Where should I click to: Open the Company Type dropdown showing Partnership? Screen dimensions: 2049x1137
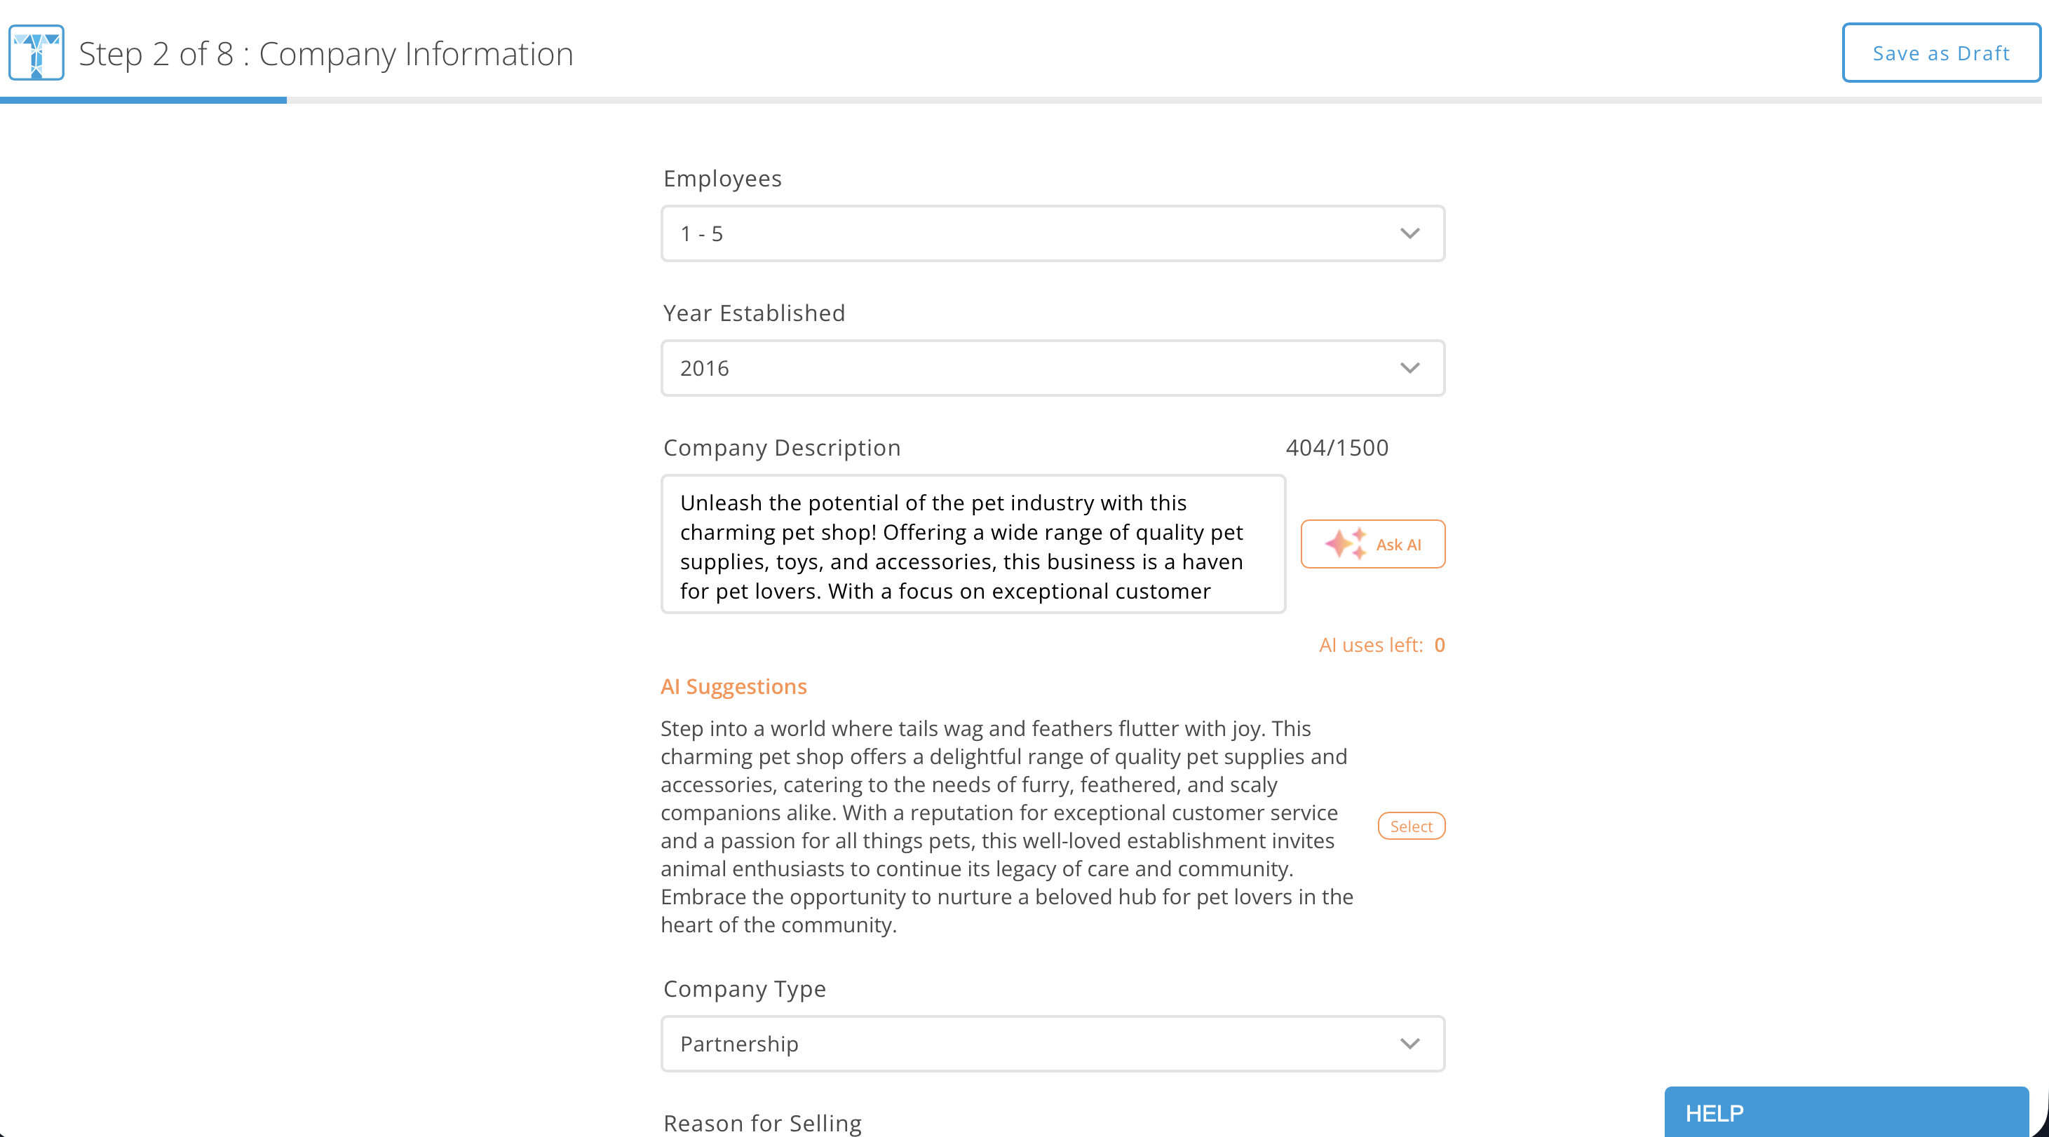pos(1034,1044)
